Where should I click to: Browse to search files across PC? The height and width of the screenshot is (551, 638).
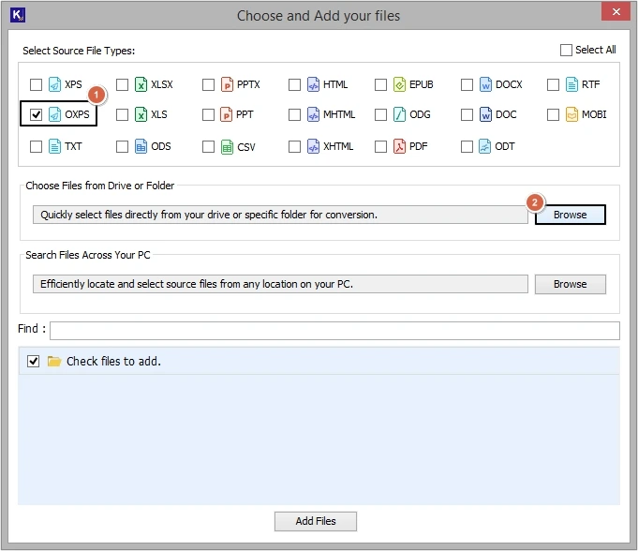(x=570, y=284)
